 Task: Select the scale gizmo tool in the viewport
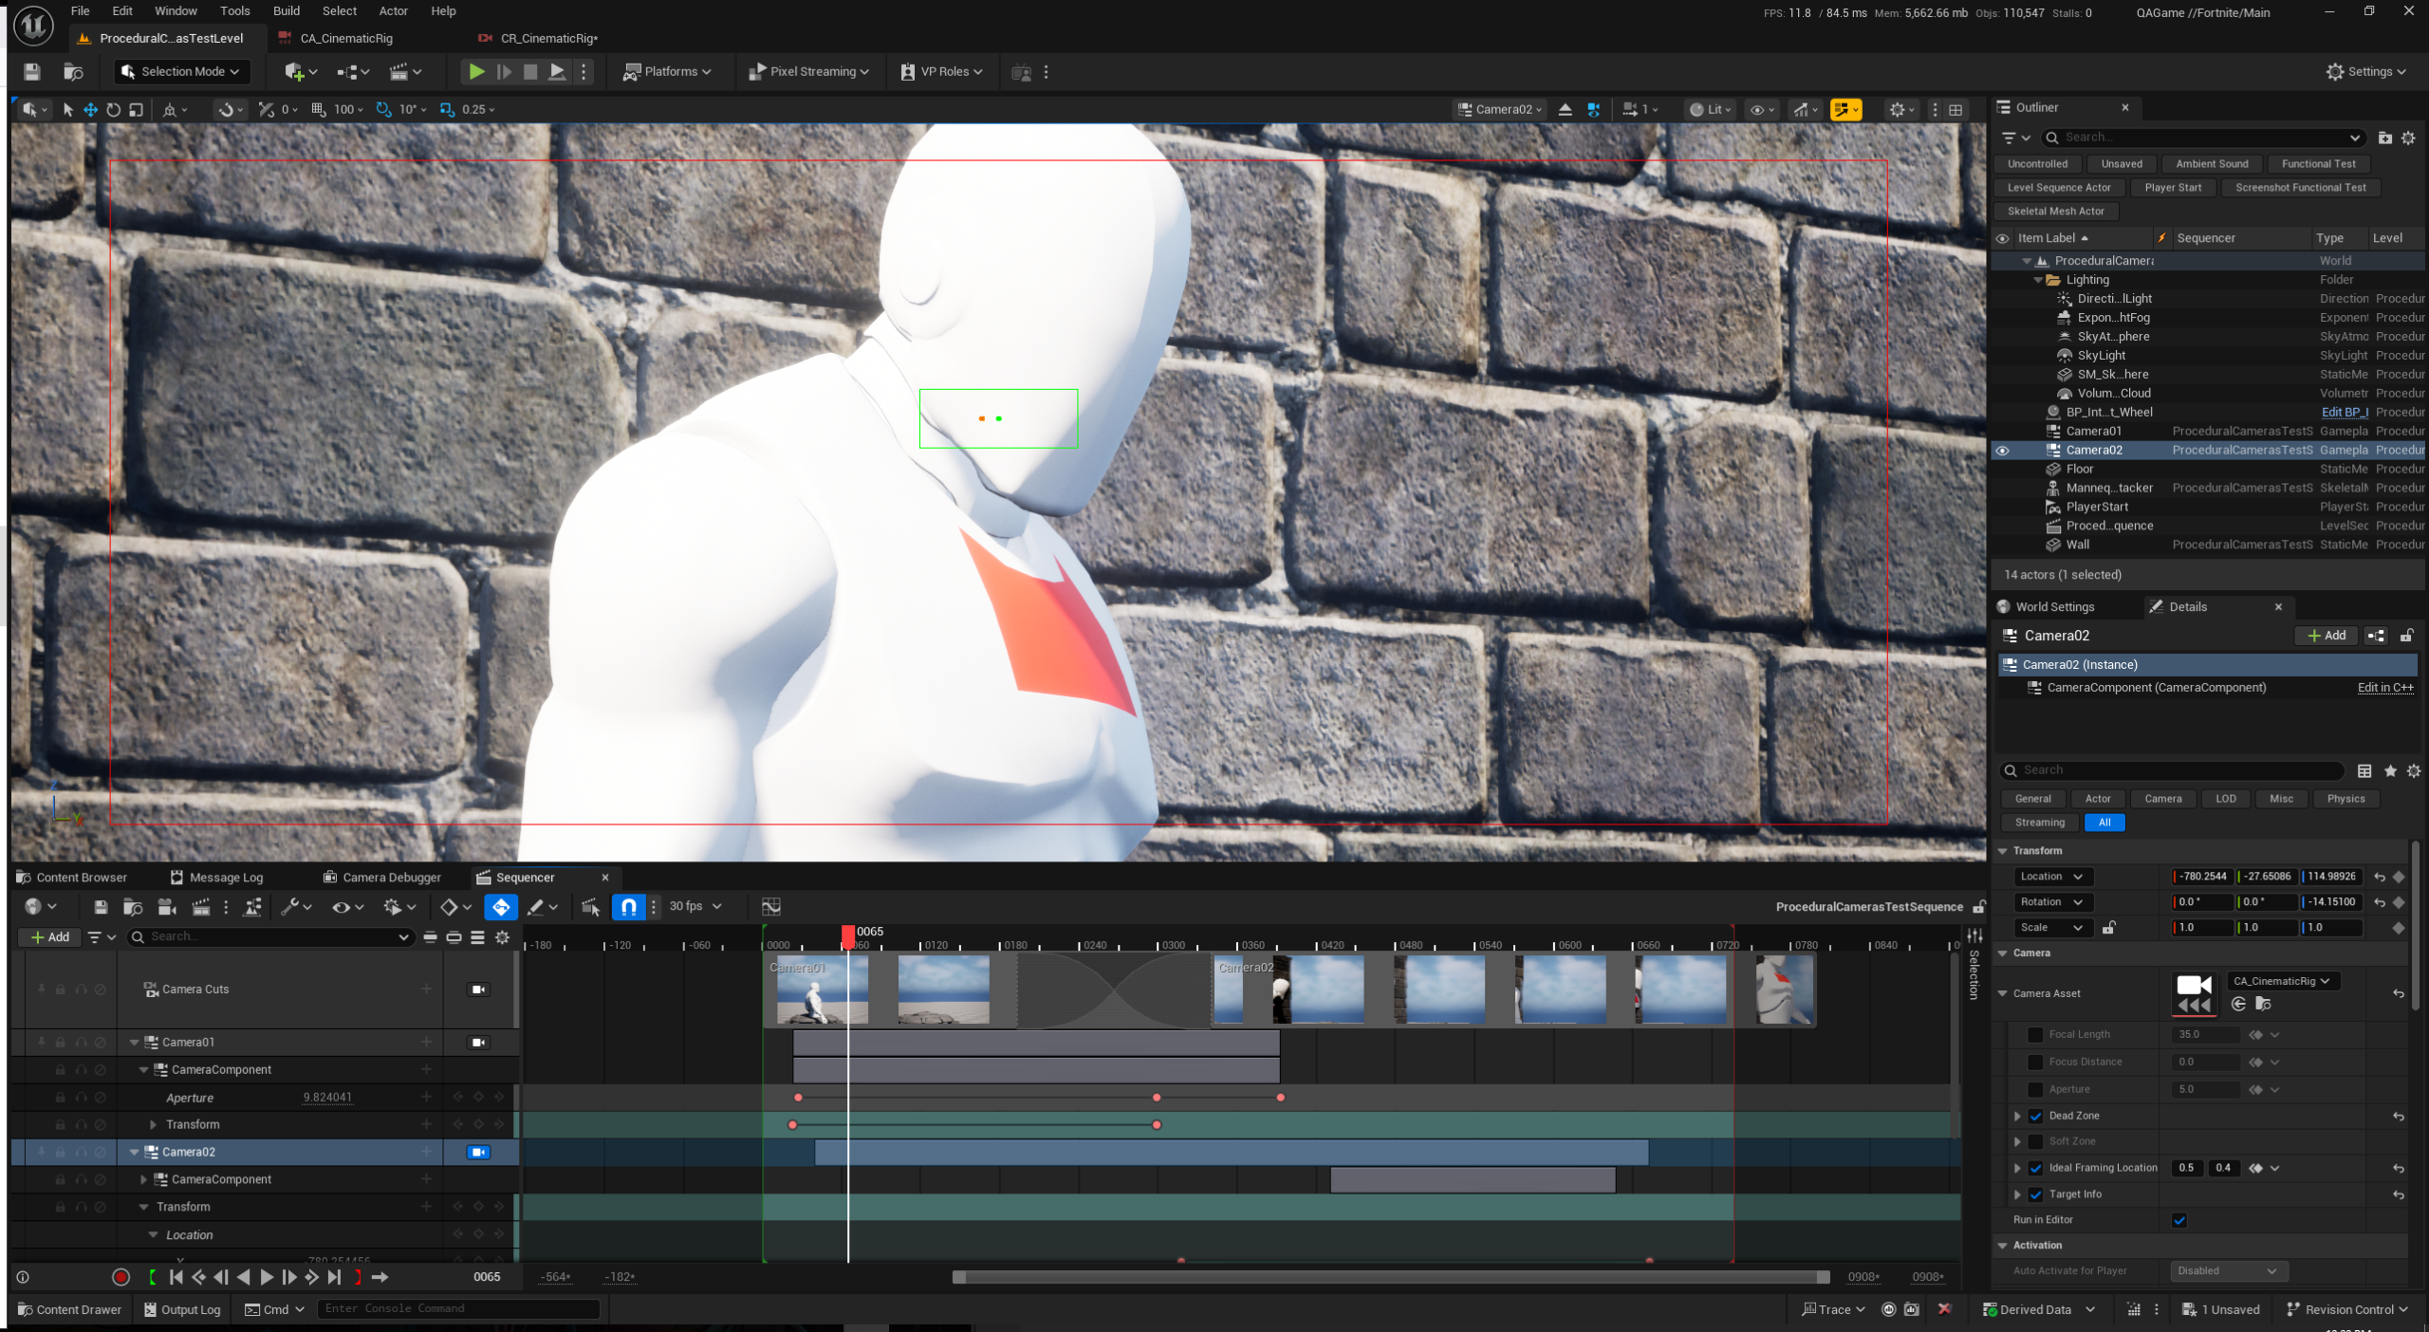point(136,109)
